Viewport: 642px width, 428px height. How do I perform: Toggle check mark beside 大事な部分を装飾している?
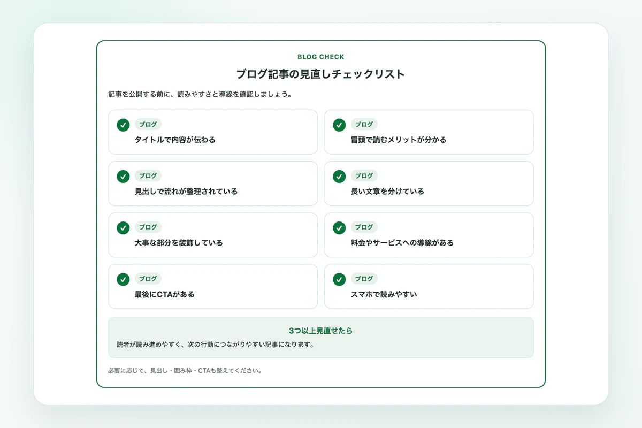(x=123, y=228)
